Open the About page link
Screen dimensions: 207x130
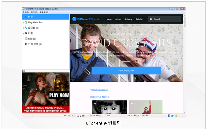[118, 19]
